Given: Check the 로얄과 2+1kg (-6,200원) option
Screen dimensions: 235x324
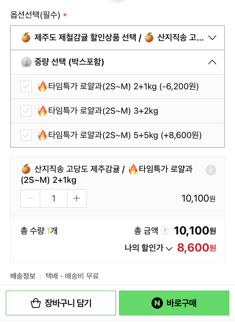Looking at the screenshot, I should click(x=26, y=86).
